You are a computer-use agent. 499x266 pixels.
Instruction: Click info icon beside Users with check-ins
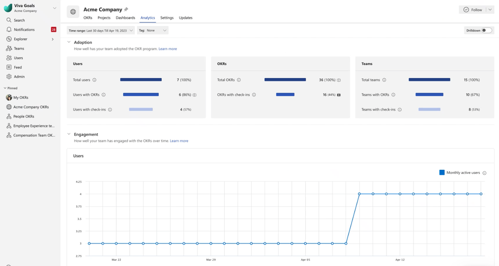pos(110,110)
